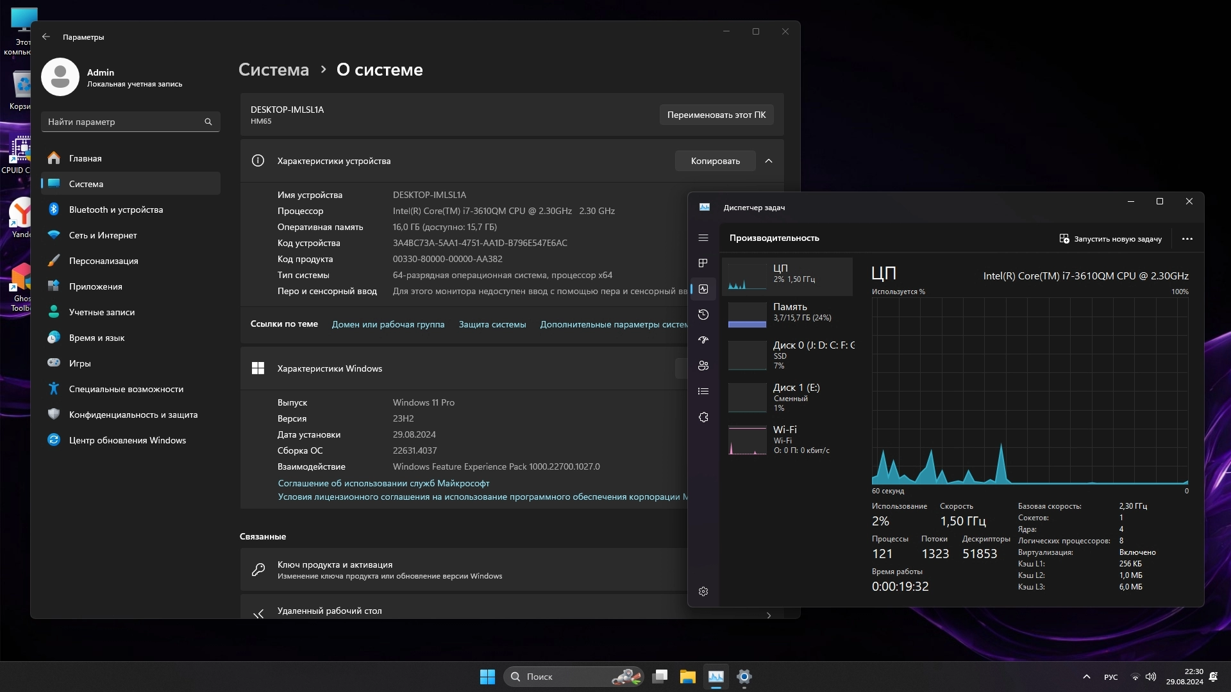Open Services puzzle icon in Task Manager

pos(703,417)
